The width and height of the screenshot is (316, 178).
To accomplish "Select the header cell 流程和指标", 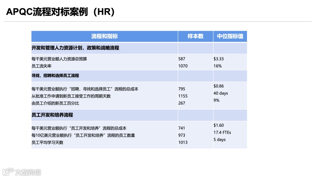I will [104, 36].
